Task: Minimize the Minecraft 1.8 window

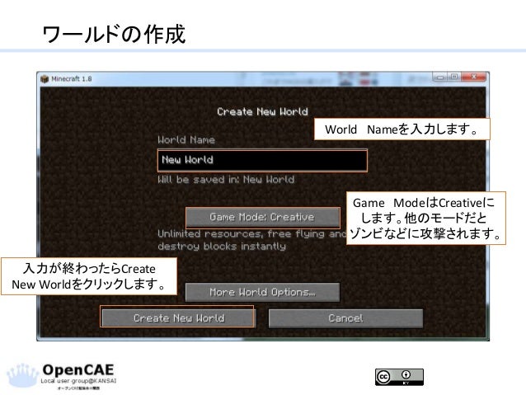Action: click(440, 78)
